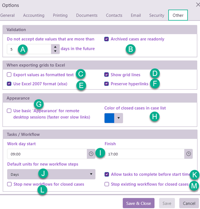
Task: Switch to the Accounting tab
Action: [34, 15]
